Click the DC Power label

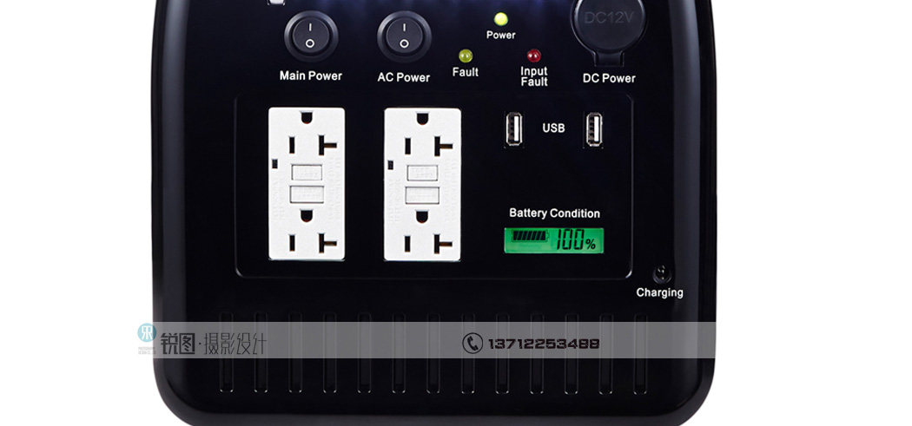coord(608,78)
